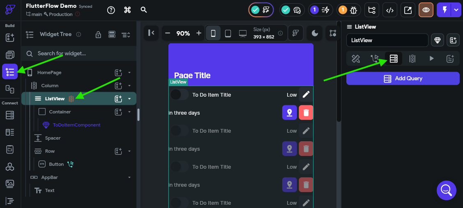Screen dimensions: 463x208
Task: Click the lock icon in Widget Tree header
Action: click(x=98, y=35)
